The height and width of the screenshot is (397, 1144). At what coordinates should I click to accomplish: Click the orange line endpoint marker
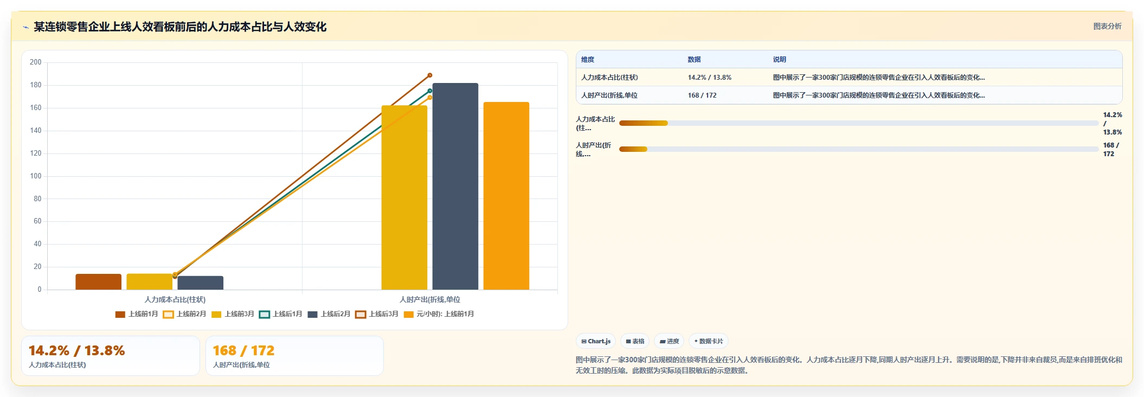[x=430, y=98]
